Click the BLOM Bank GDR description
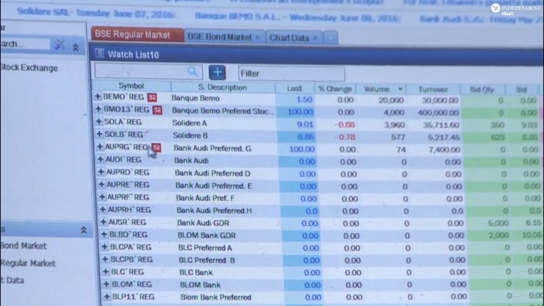The height and width of the screenshot is (306, 544). pyautogui.click(x=207, y=235)
